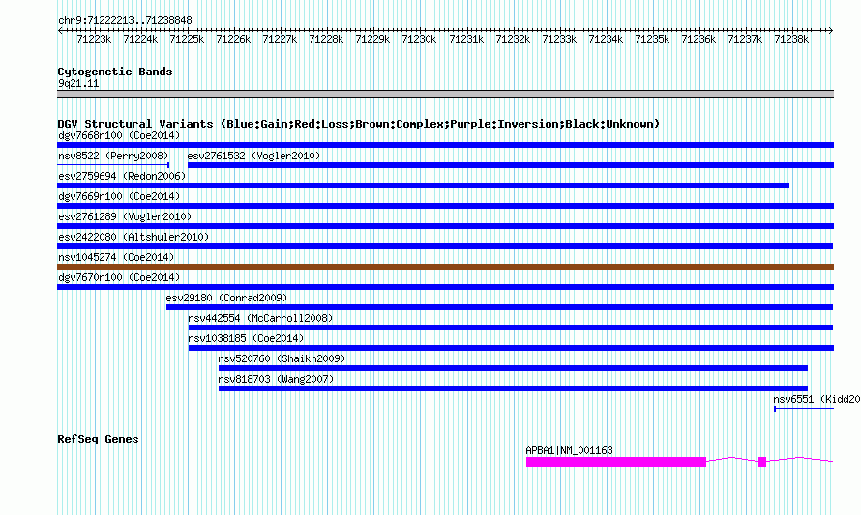Click the esv29180 (Conrad2009) label
The width and height of the screenshot is (861, 515).
click(x=226, y=298)
